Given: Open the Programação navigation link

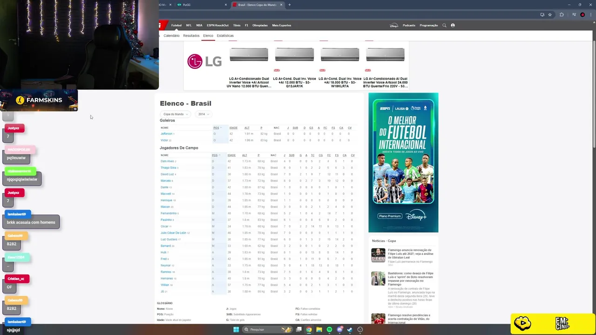Looking at the screenshot, I should 428,25.
